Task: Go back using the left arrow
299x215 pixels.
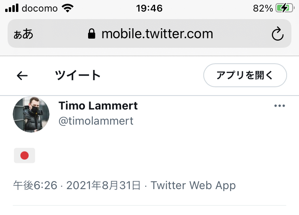Action: pyautogui.click(x=22, y=76)
